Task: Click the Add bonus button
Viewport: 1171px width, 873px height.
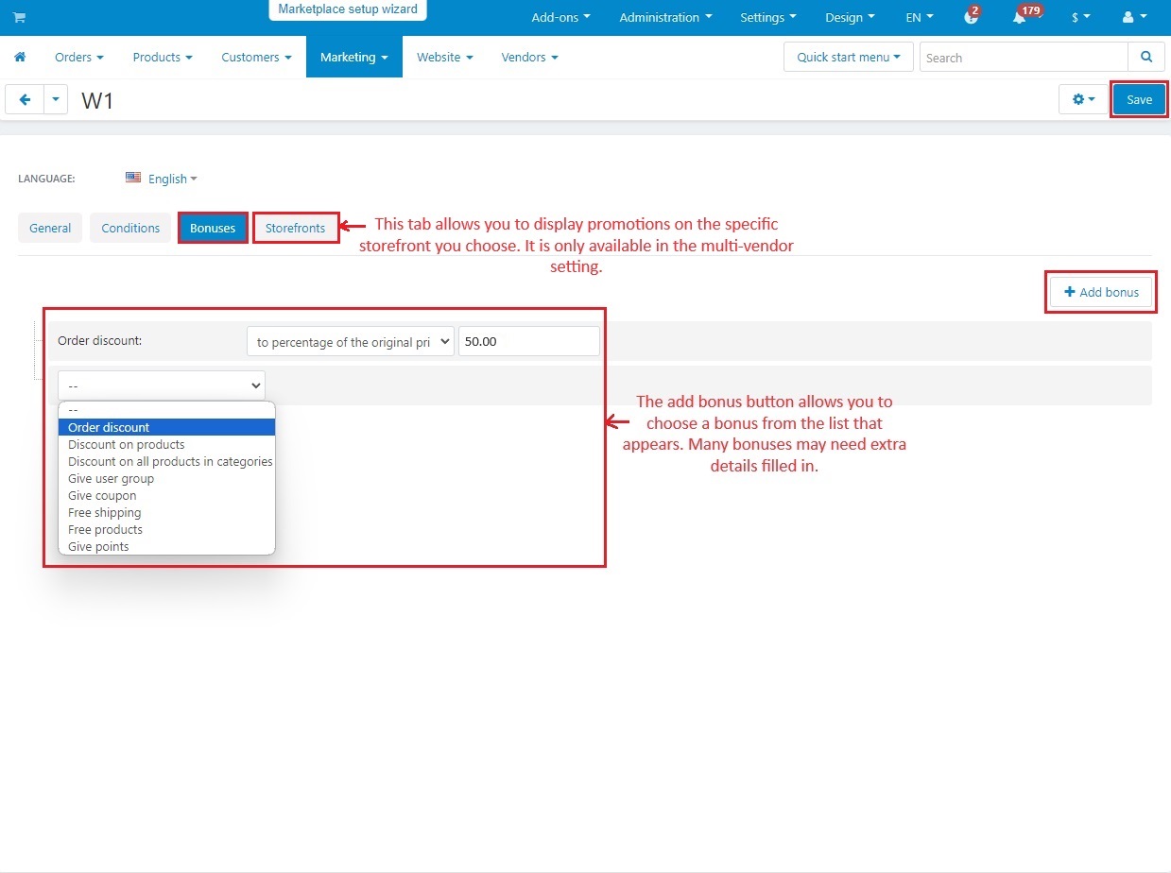Action: coord(1101,292)
